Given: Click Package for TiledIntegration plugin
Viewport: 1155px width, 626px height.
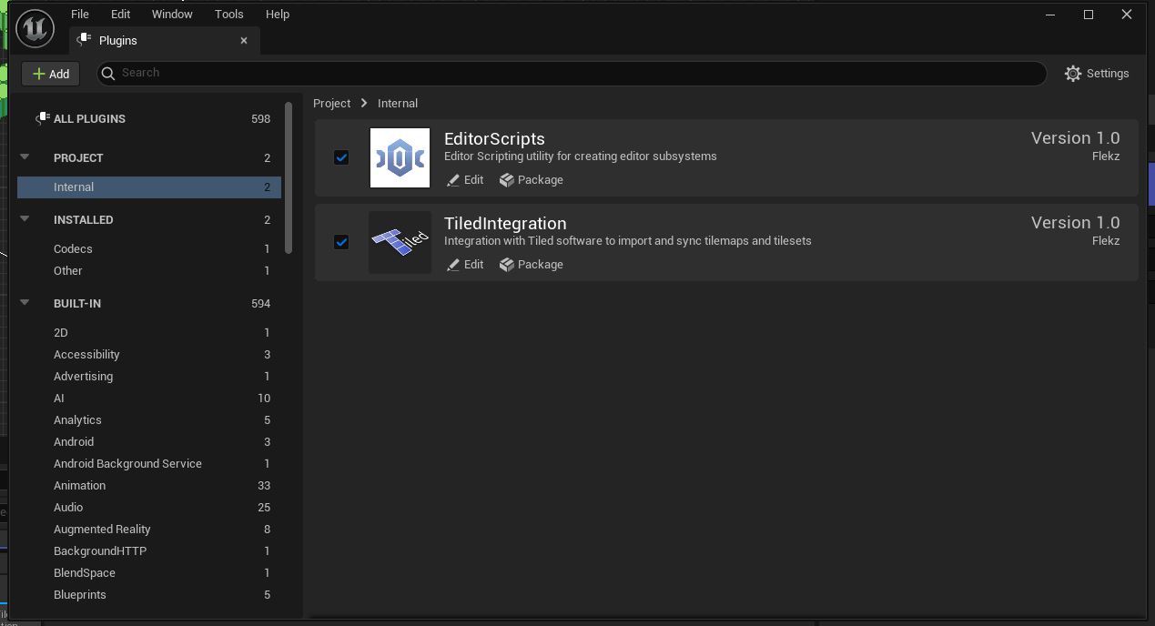Looking at the screenshot, I should click(532, 265).
